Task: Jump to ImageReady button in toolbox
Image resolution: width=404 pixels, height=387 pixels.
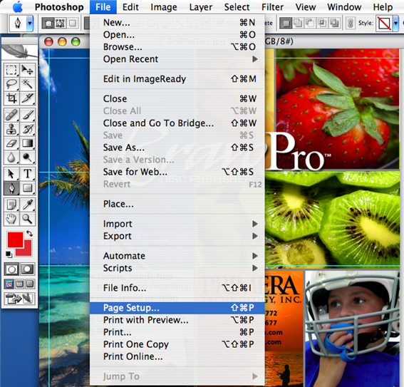Action: [19, 299]
